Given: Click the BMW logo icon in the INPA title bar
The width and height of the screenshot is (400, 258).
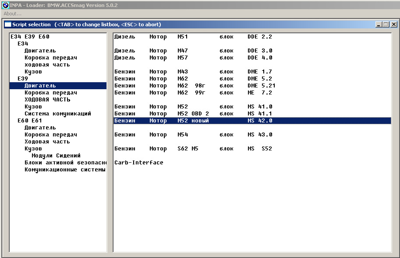Looking at the screenshot, I should coord(6,5).
